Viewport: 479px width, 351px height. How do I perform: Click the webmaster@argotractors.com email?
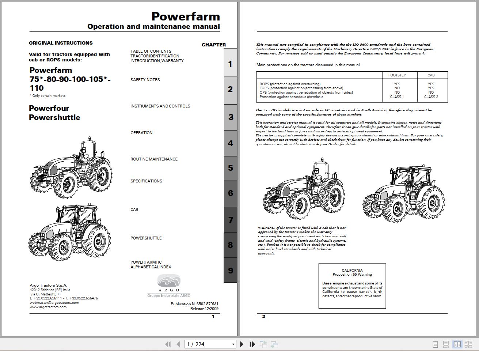[54, 303]
